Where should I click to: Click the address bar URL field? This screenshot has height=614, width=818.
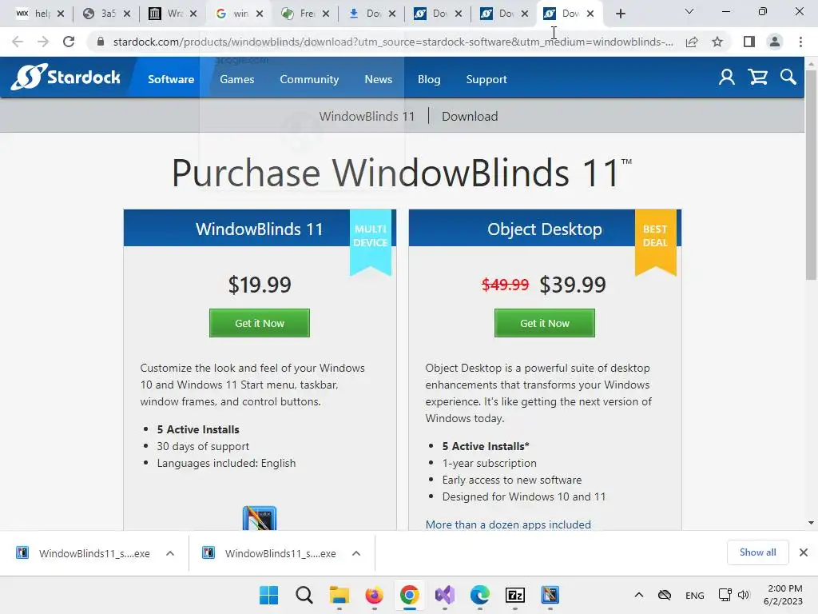pos(392,42)
